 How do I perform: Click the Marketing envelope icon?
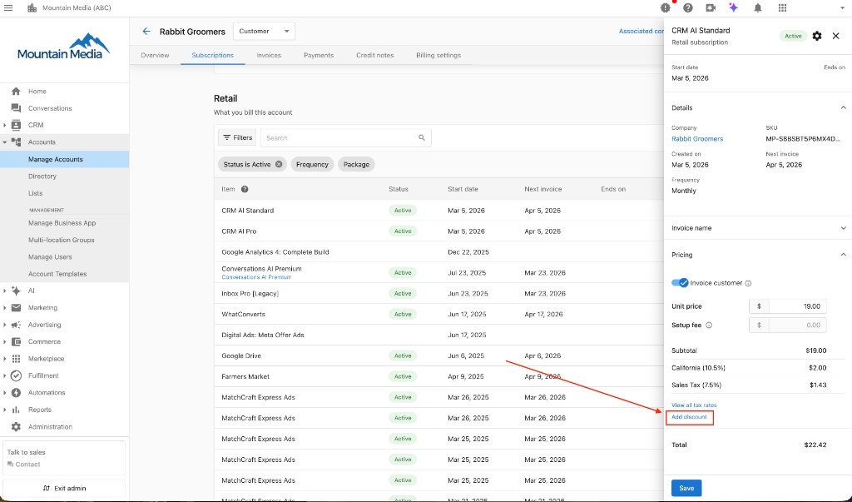coord(16,308)
